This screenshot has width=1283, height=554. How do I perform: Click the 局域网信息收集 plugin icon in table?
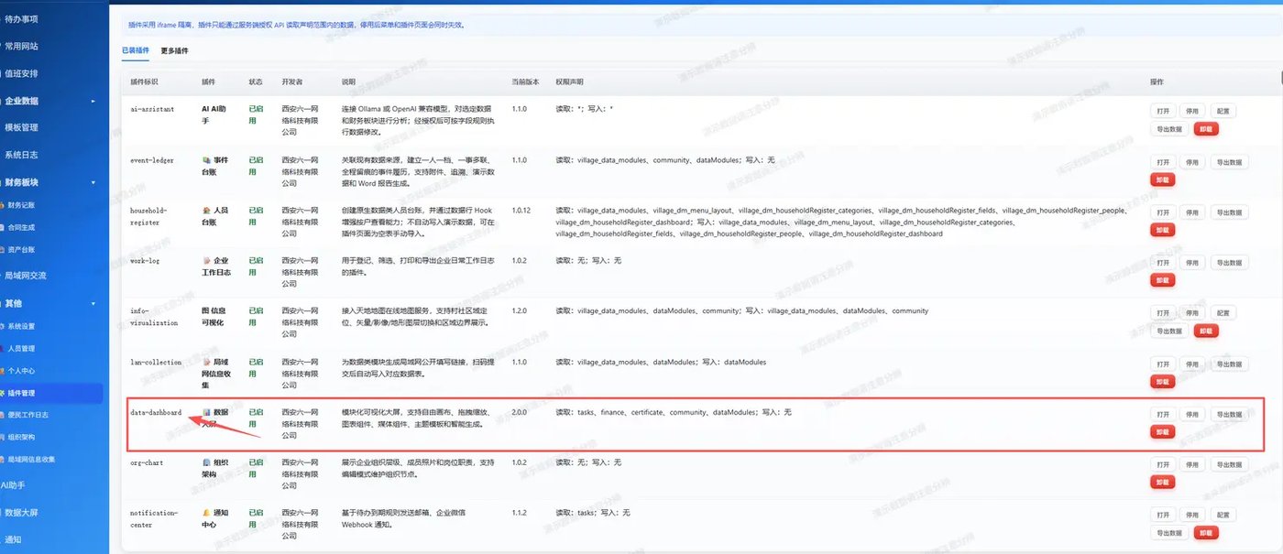(x=206, y=363)
